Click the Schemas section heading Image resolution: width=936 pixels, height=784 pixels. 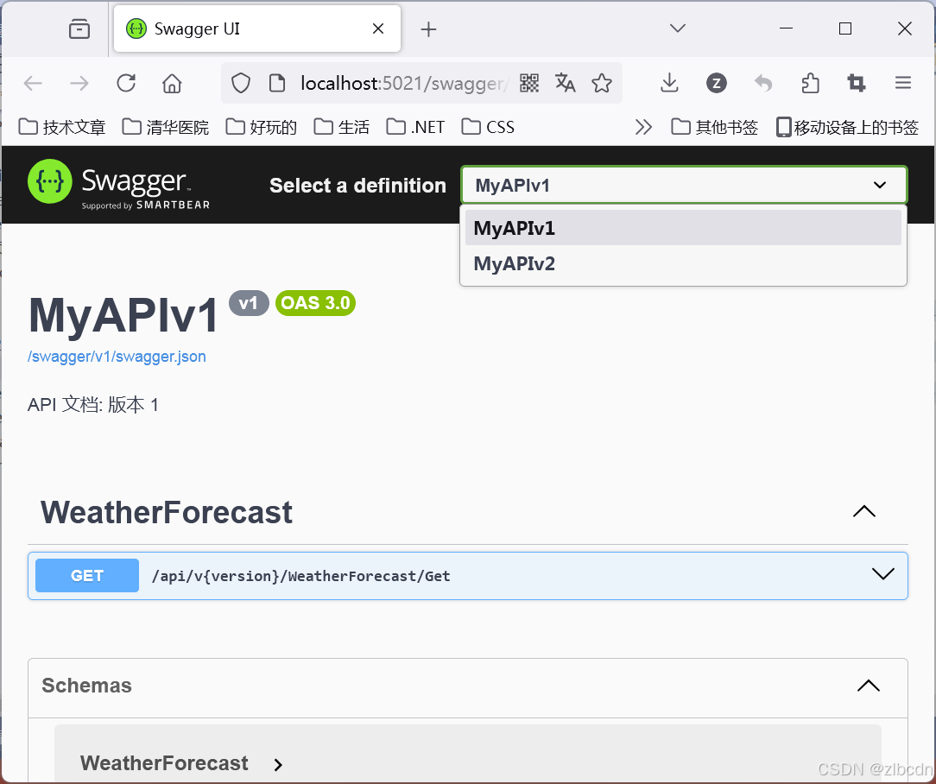click(x=86, y=686)
